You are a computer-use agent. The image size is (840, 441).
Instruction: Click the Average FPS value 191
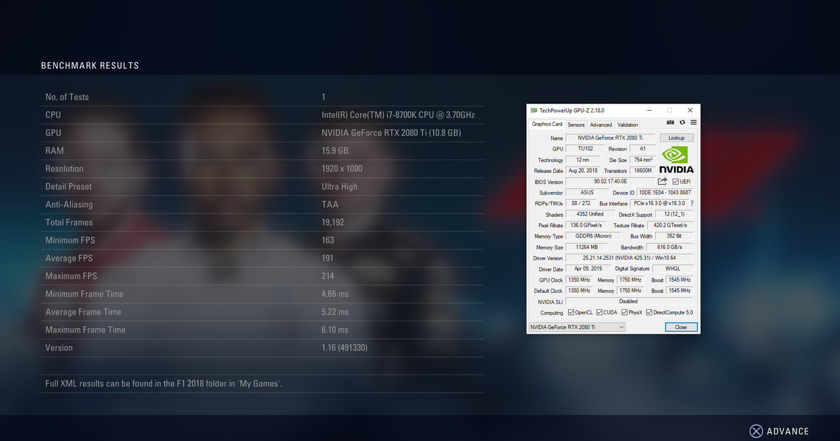point(328,258)
